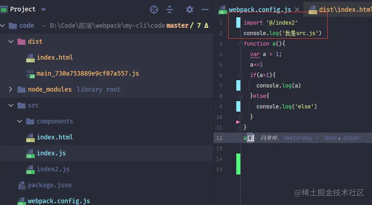
Task: Fold function a() at line 3
Action: click(240, 44)
